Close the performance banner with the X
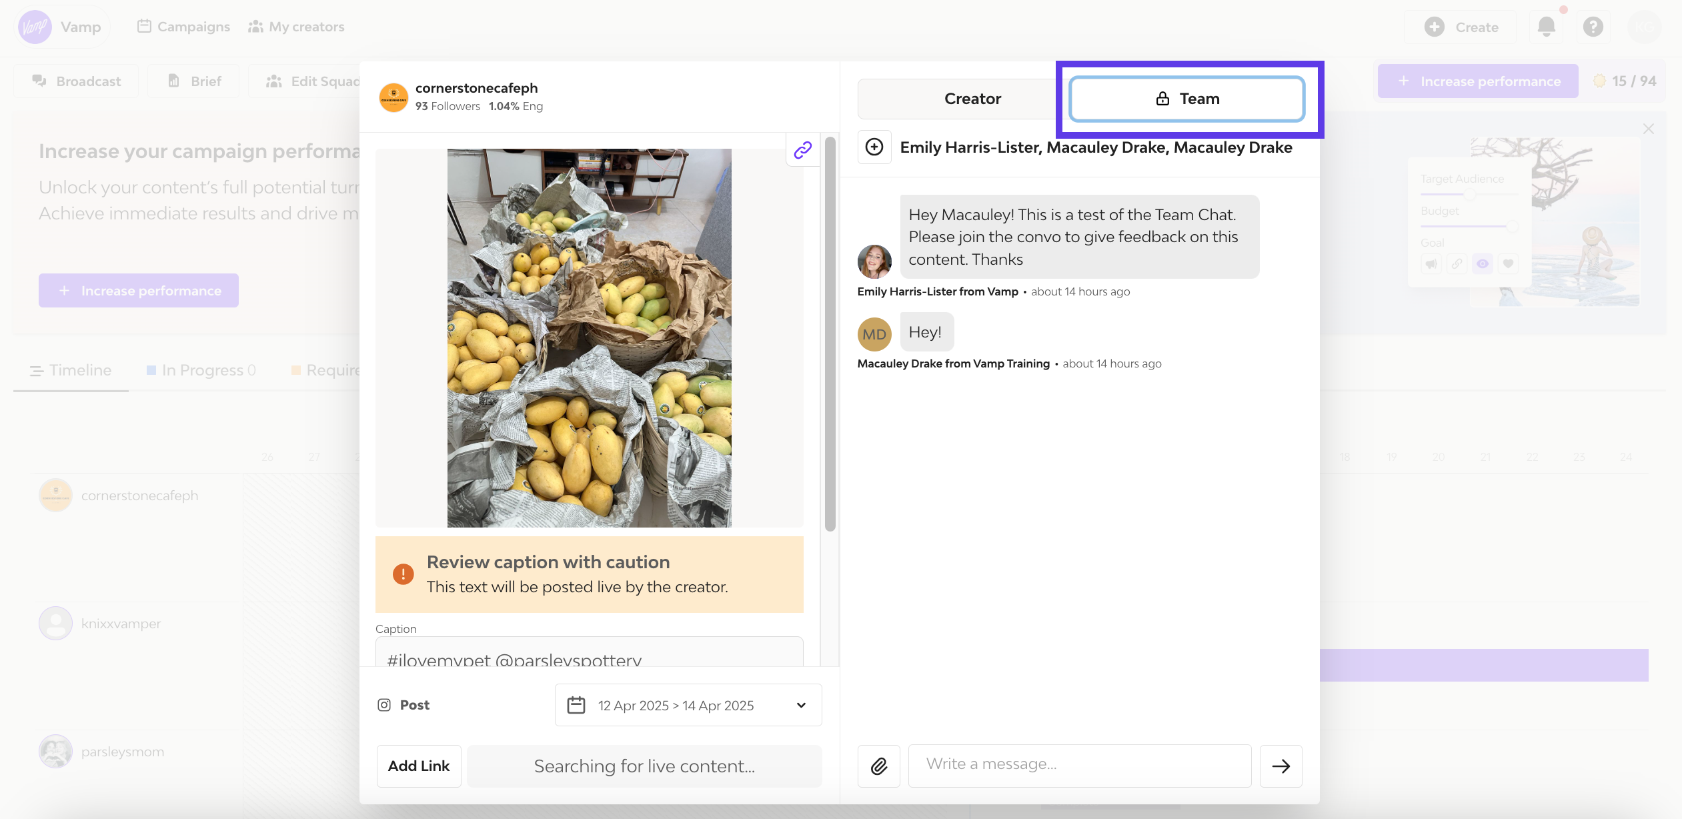 (x=1648, y=129)
